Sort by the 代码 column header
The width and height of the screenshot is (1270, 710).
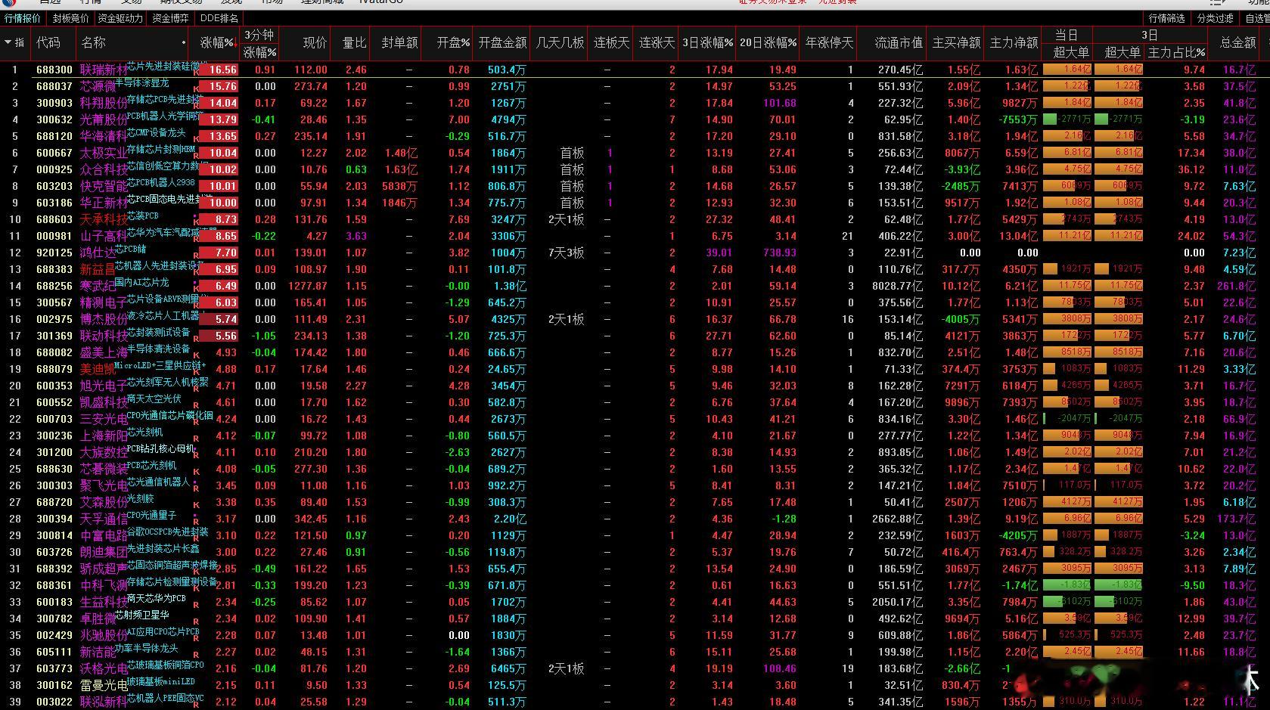pos(48,43)
